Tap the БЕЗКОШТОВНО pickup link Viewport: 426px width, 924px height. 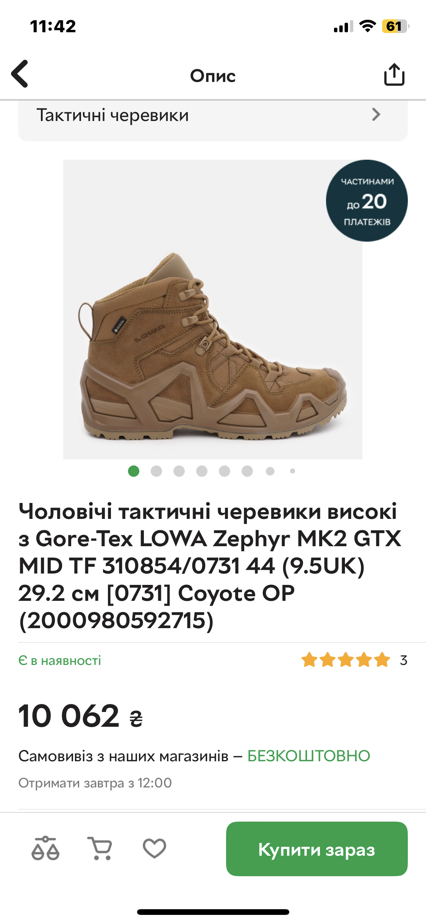pyautogui.click(x=309, y=756)
